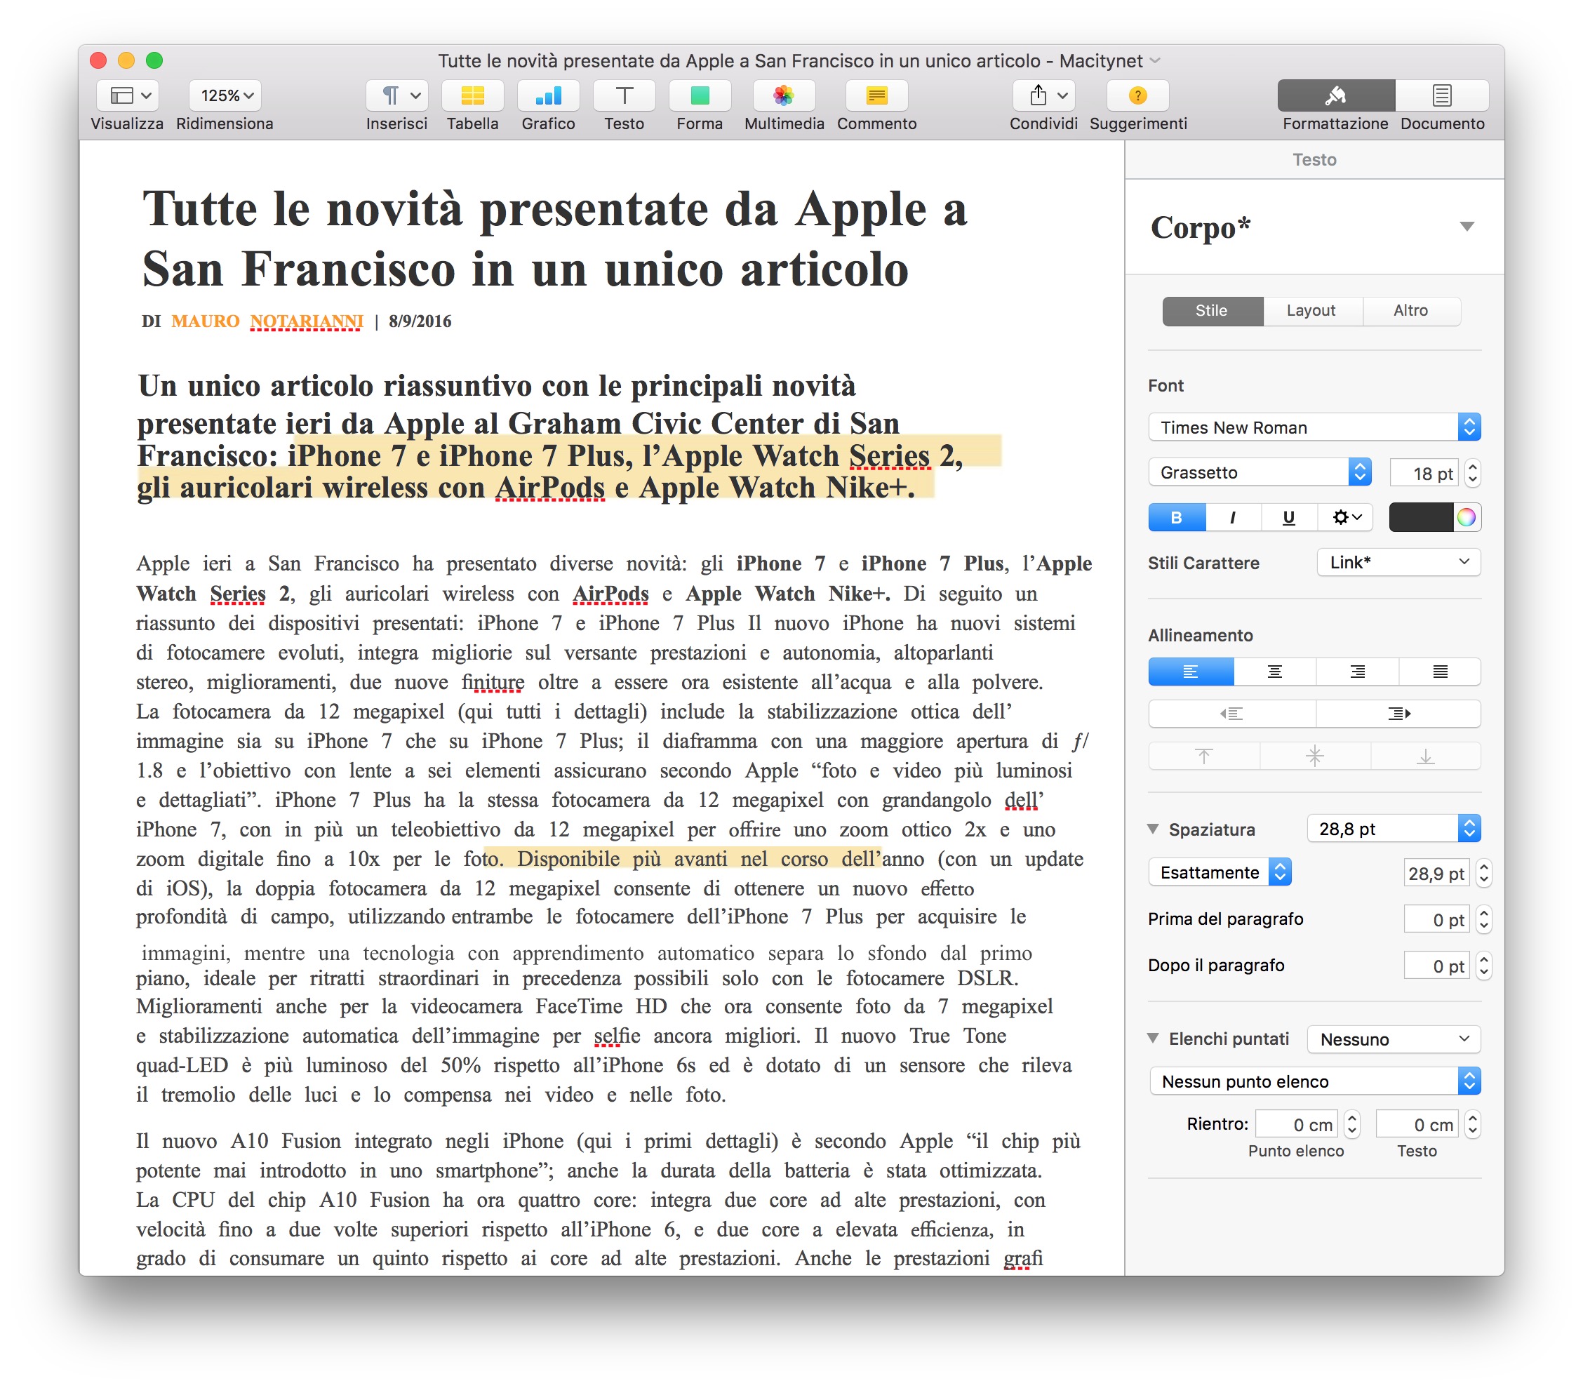
Task: Switch to the Layout tab
Action: tap(1310, 311)
